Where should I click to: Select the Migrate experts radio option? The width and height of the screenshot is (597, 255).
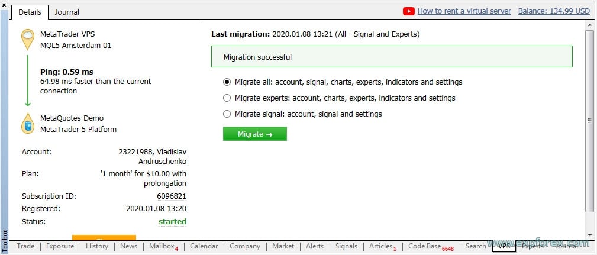(x=227, y=98)
